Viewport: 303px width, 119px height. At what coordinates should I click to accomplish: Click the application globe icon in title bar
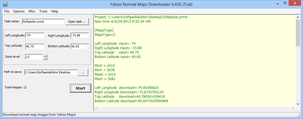tap(5, 4)
